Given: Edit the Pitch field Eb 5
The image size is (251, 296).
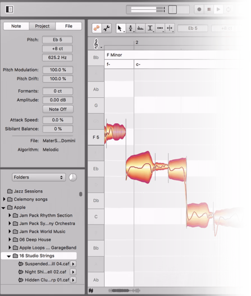Looking at the screenshot, I should (x=57, y=39).
